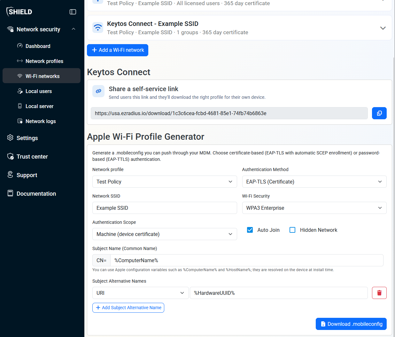The image size is (395, 337).
Task: Click the Documentation book icon
Action: pyautogui.click(x=10, y=193)
